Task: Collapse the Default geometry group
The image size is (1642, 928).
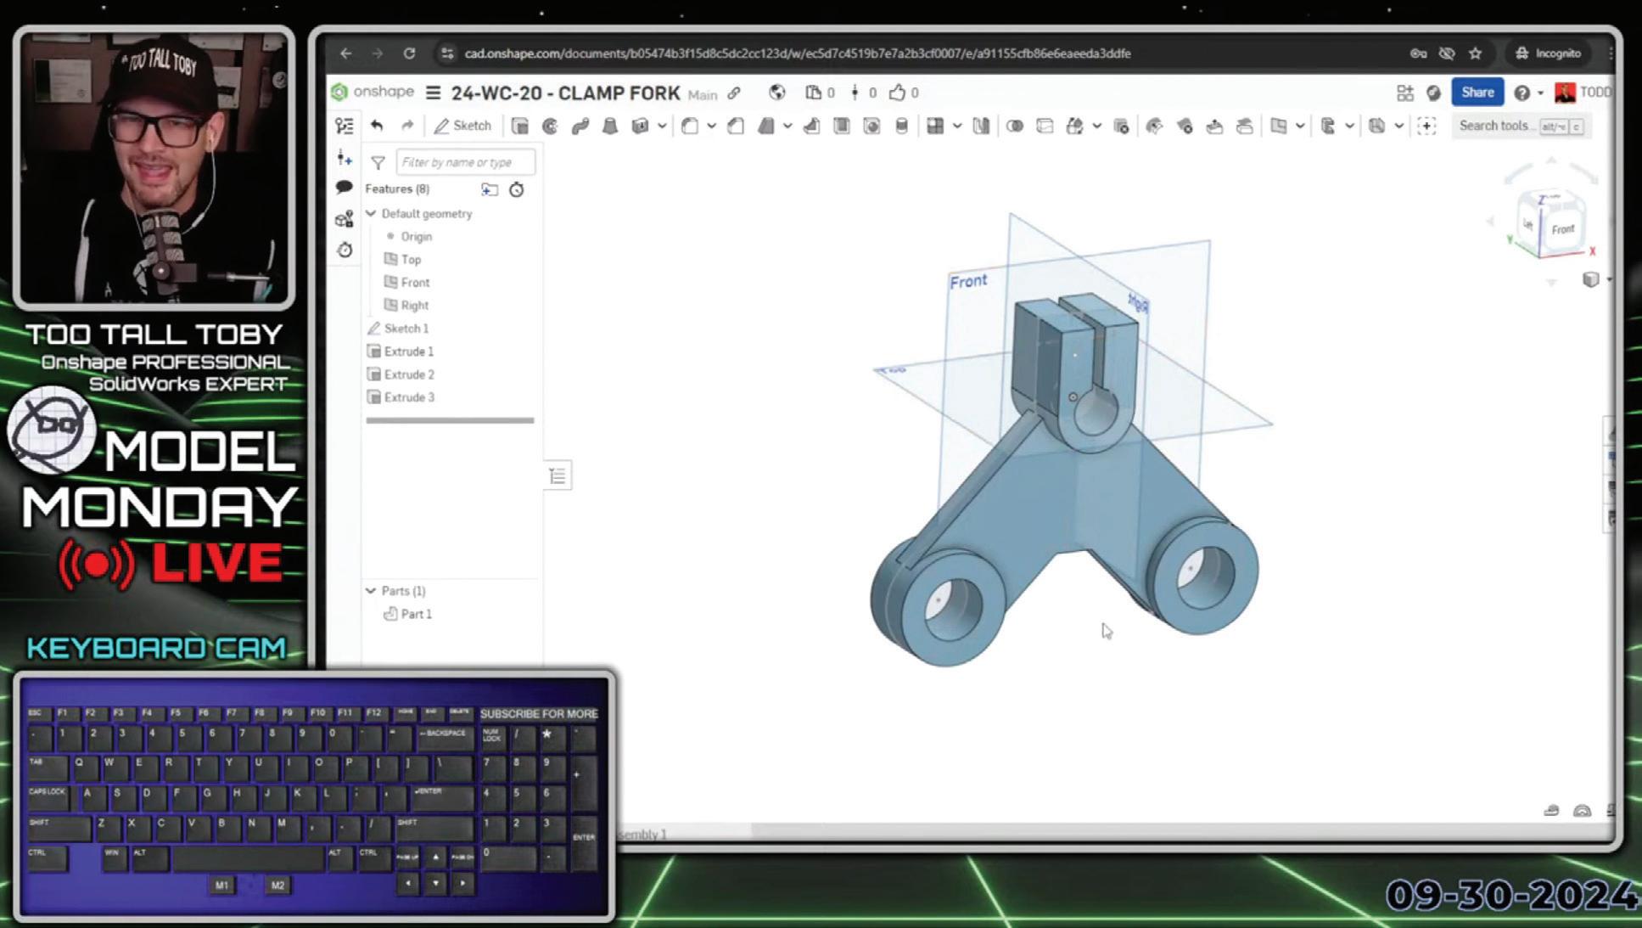Action: click(x=371, y=213)
